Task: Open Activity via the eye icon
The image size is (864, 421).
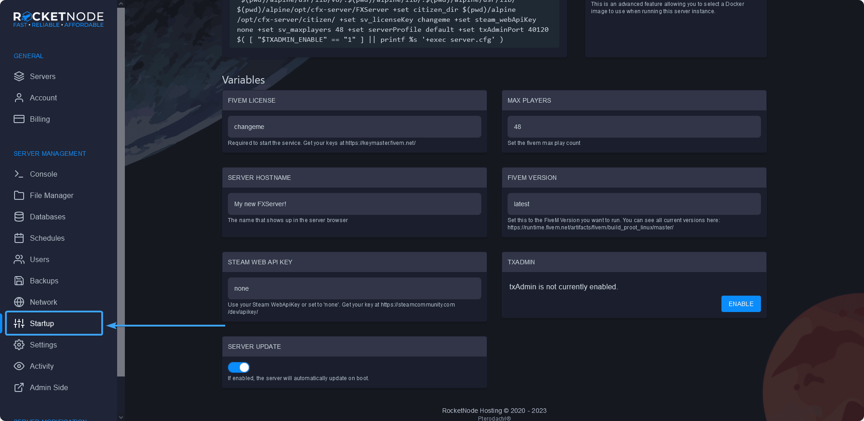Action: (19, 366)
